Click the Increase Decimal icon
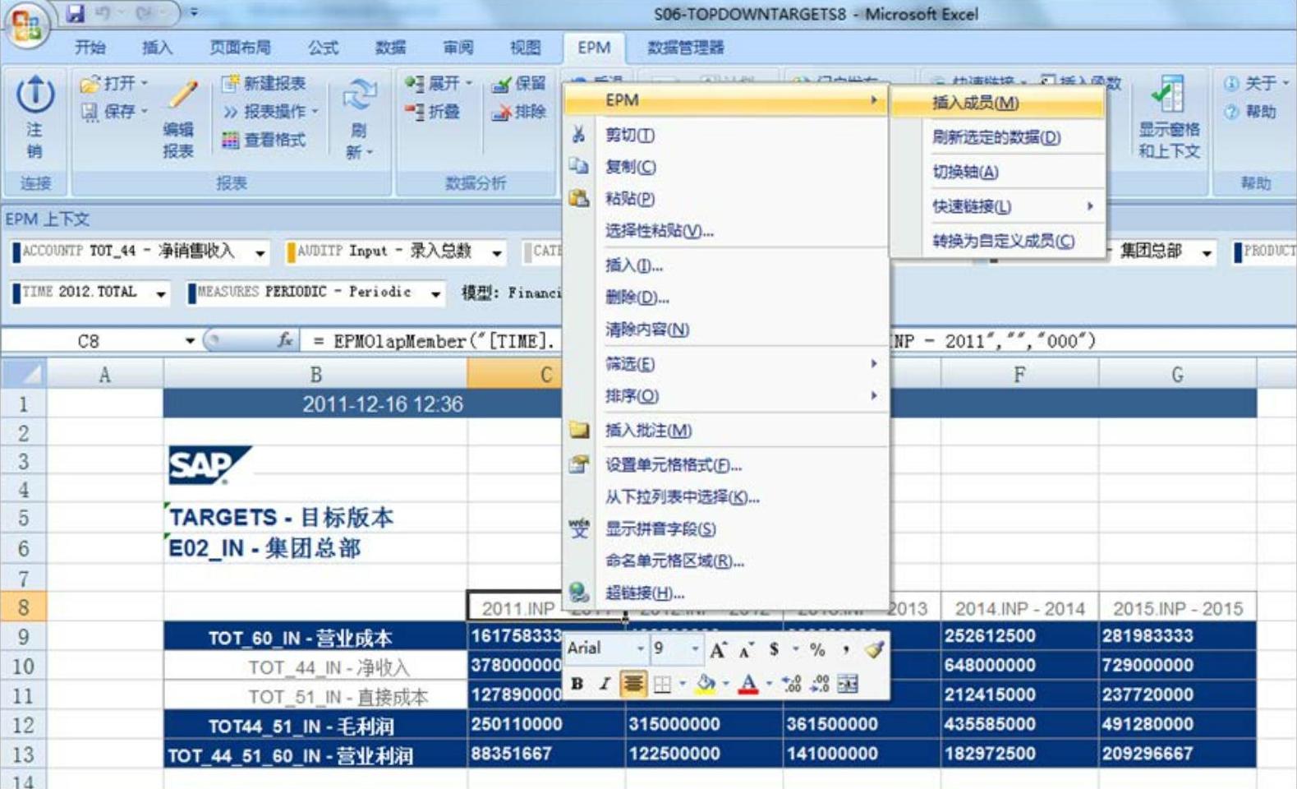 (x=792, y=684)
